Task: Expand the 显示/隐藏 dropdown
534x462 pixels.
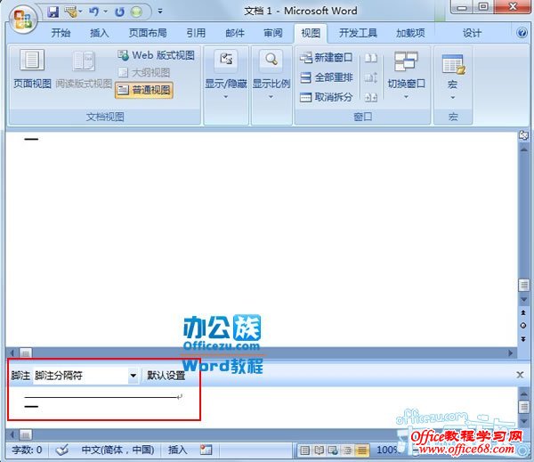Action: (226, 75)
